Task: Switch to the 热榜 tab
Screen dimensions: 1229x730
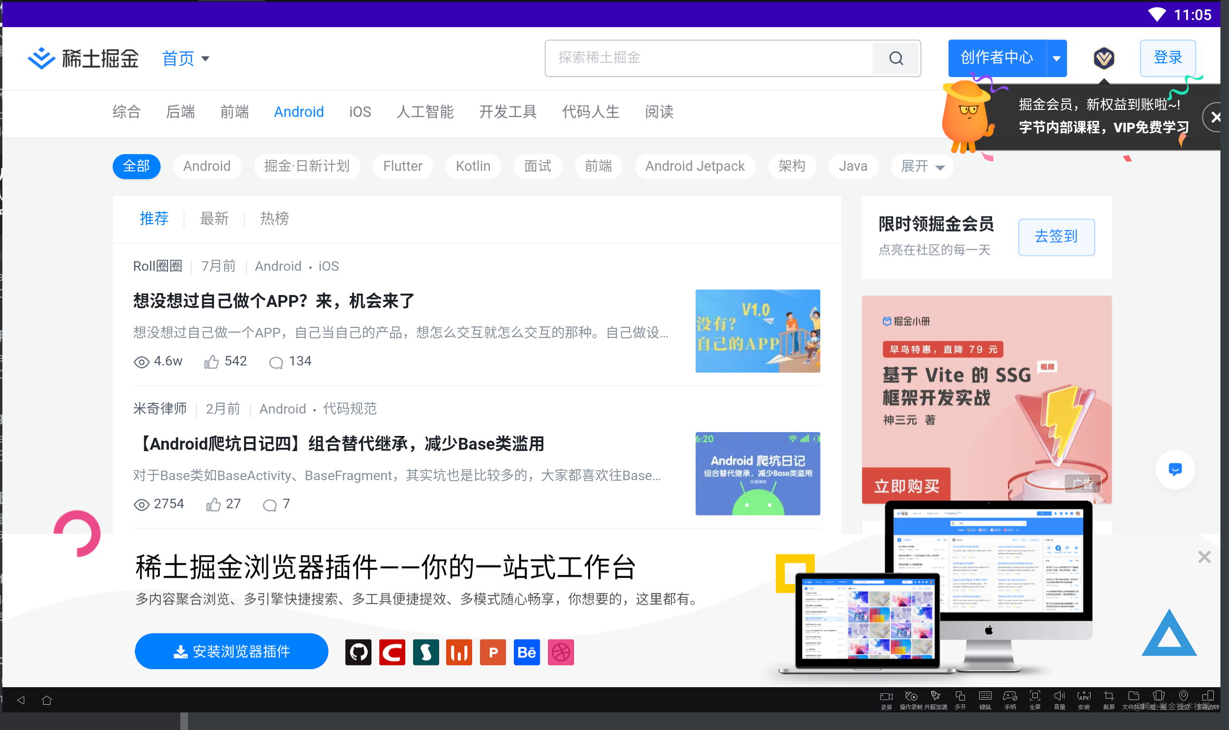Action: tap(274, 218)
